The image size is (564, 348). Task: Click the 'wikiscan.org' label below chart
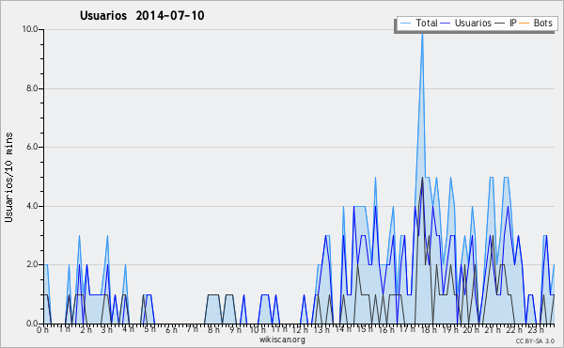pos(282,340)
